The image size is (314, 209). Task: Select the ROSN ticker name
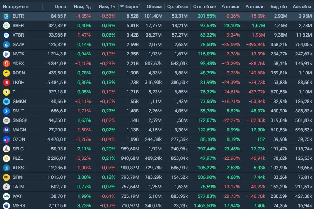(19, 73)
